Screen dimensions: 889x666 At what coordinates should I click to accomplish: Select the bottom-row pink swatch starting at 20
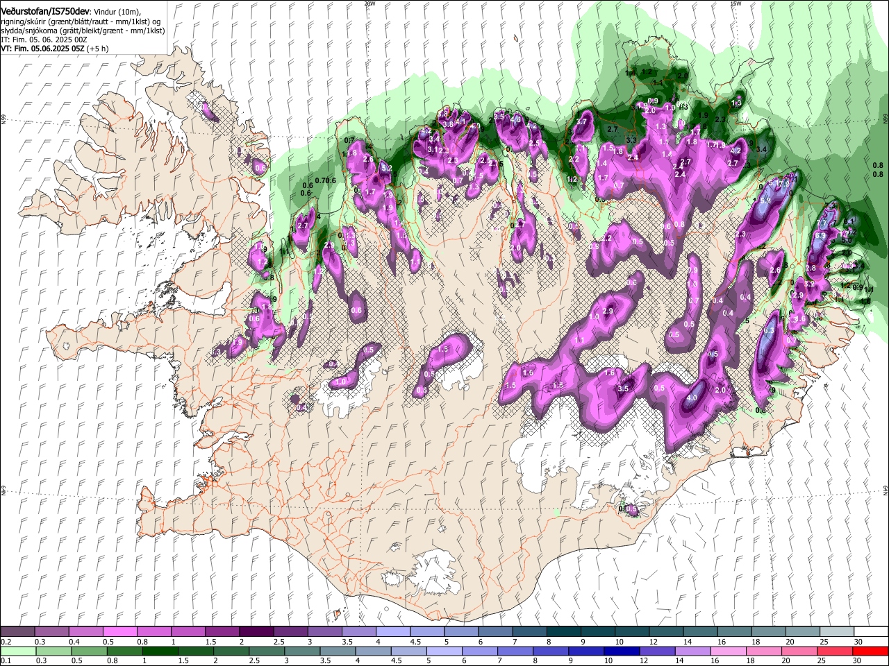[799, 651]
